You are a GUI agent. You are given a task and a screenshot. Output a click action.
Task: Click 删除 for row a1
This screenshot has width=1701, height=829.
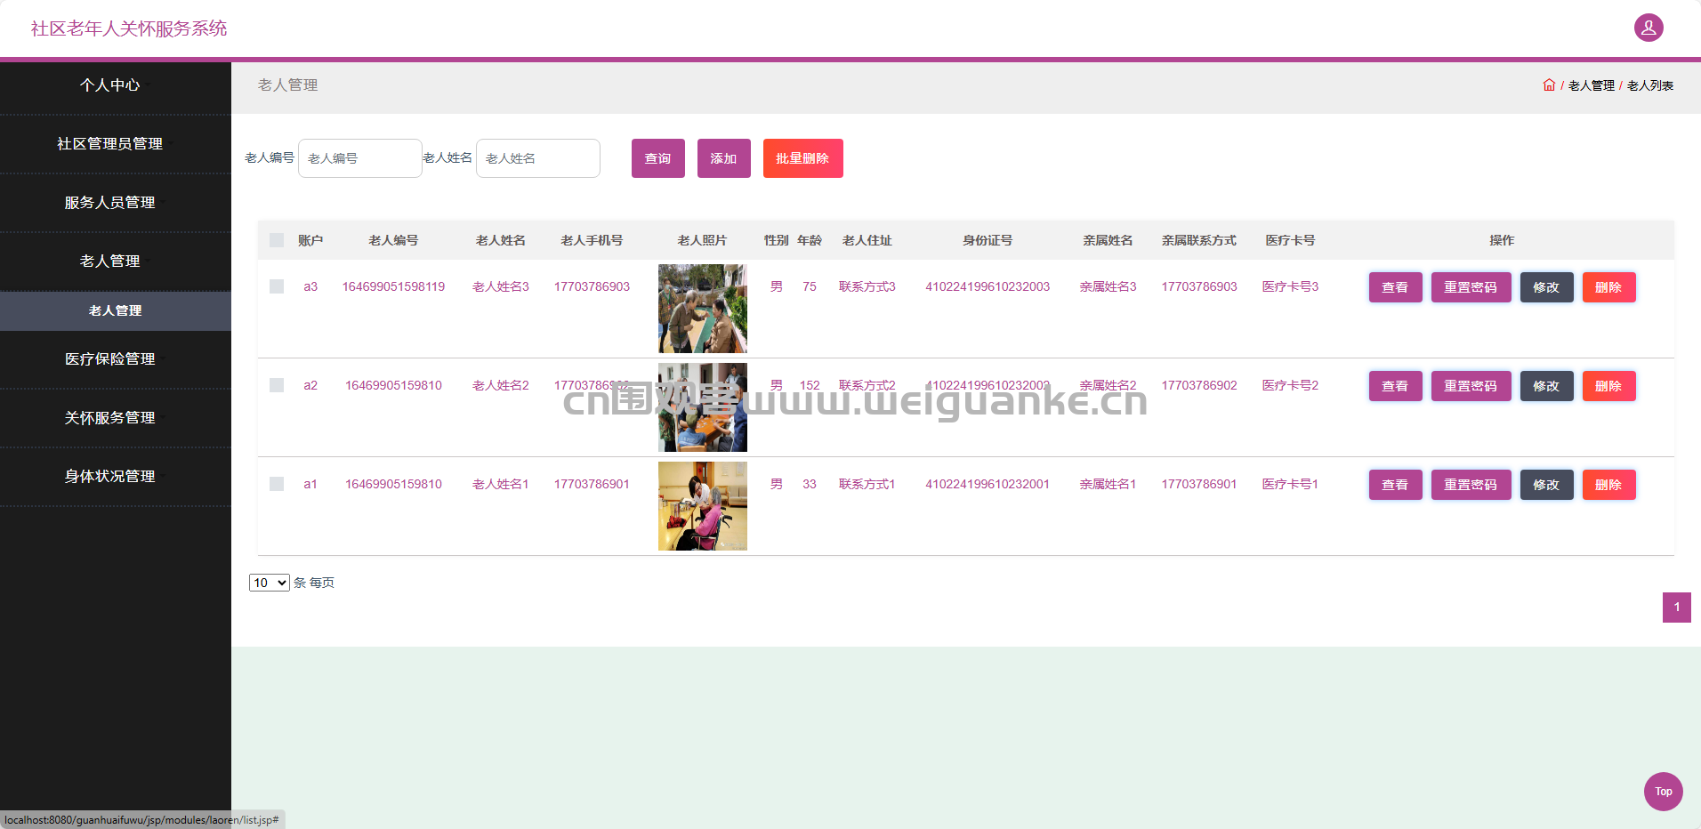(x=1609, y=485)
